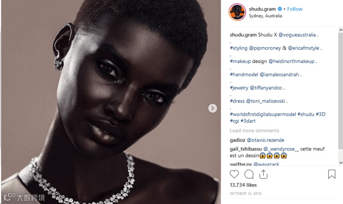Open the #worldsfirstdigitalsupermodel hashtag
The height and width of the screenshot is (204, 343).
tap(263, 114)
